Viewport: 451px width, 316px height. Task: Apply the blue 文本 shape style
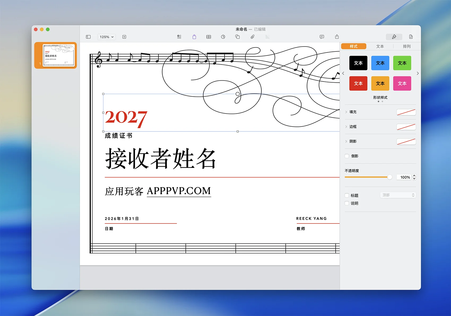pyautogui.click(x=380, y=63)
